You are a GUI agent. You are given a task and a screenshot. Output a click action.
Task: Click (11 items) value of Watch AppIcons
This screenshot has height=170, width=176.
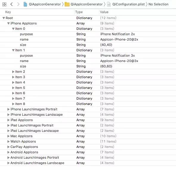[x=108, y=141]
